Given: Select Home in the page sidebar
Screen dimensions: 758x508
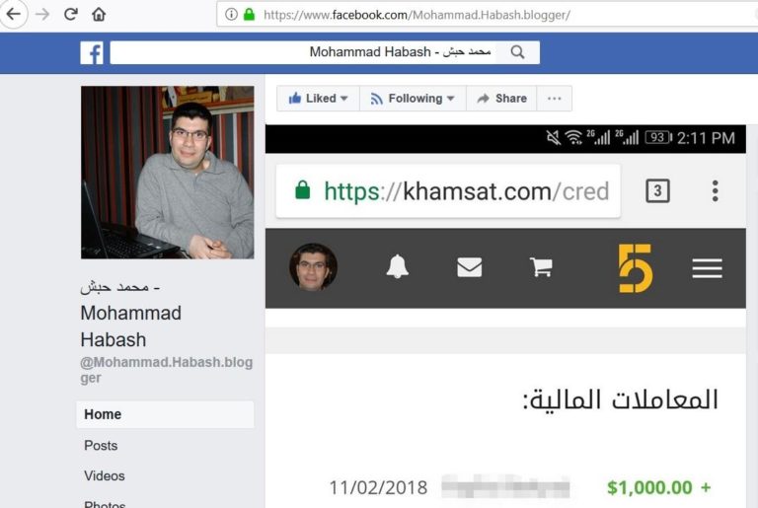Looking at the screenshot, I should [165, 414].
